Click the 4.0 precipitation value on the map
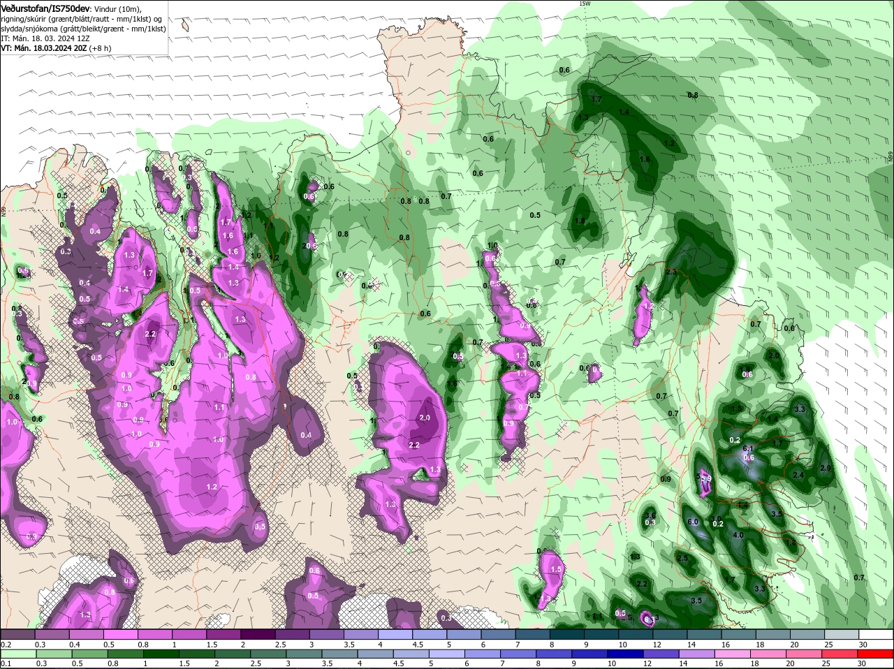The height and width of the screenshot is (669, 894). [738, 535]
